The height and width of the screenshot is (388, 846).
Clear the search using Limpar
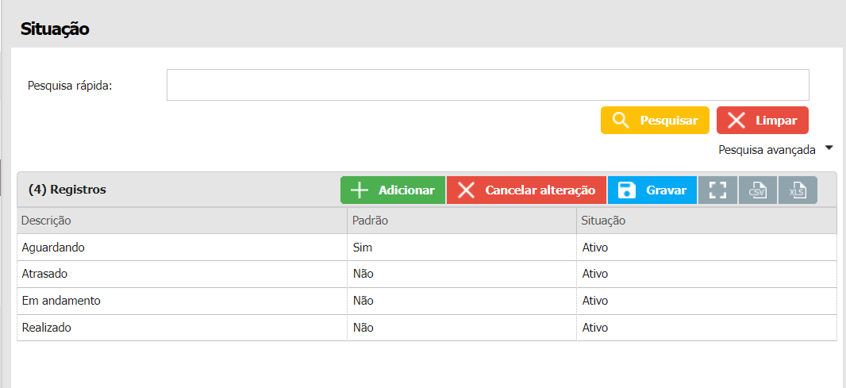762,121
